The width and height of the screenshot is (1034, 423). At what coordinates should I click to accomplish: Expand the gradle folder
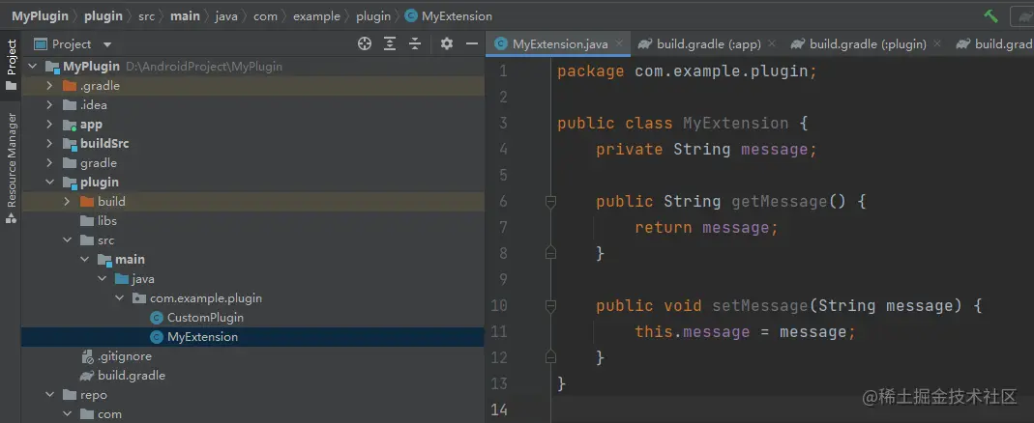click(49, 163)
